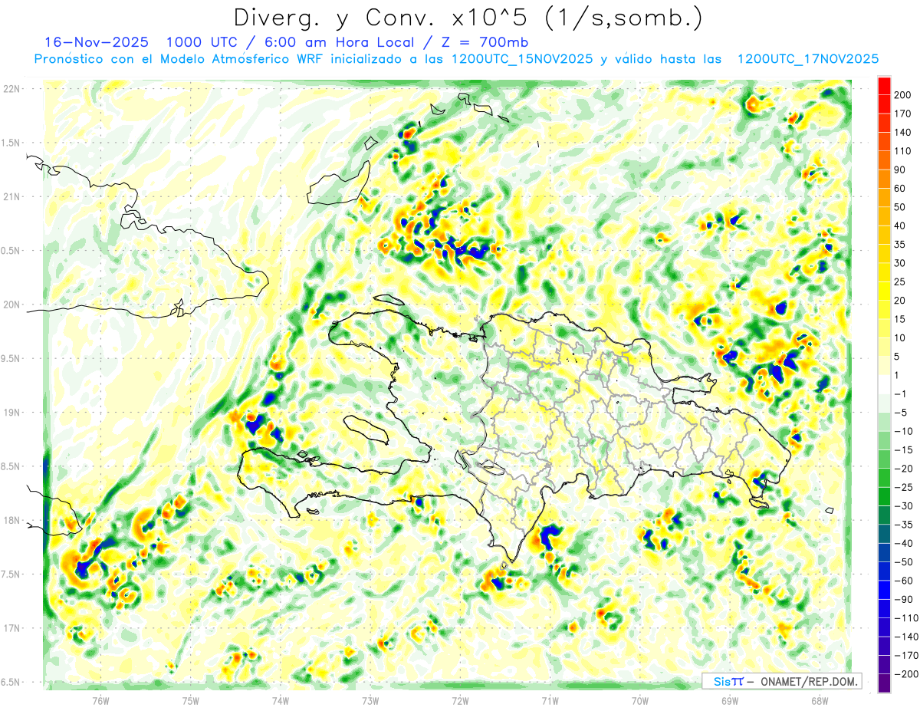Click the "-90" color scale value
920x711 pixels.
(902, 599)
